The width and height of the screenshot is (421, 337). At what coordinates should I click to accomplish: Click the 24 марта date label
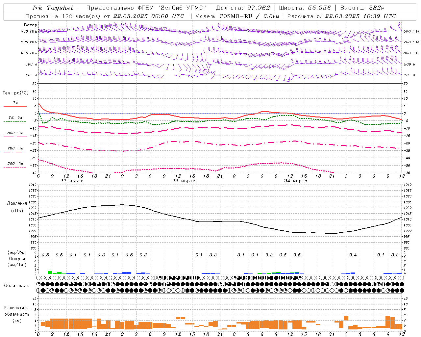(x=296, y=181)
